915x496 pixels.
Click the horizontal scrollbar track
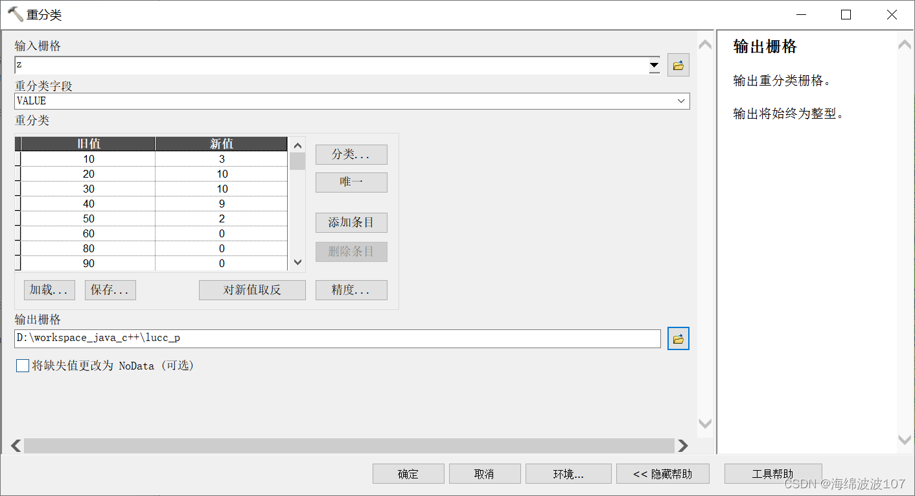(349, 445)
